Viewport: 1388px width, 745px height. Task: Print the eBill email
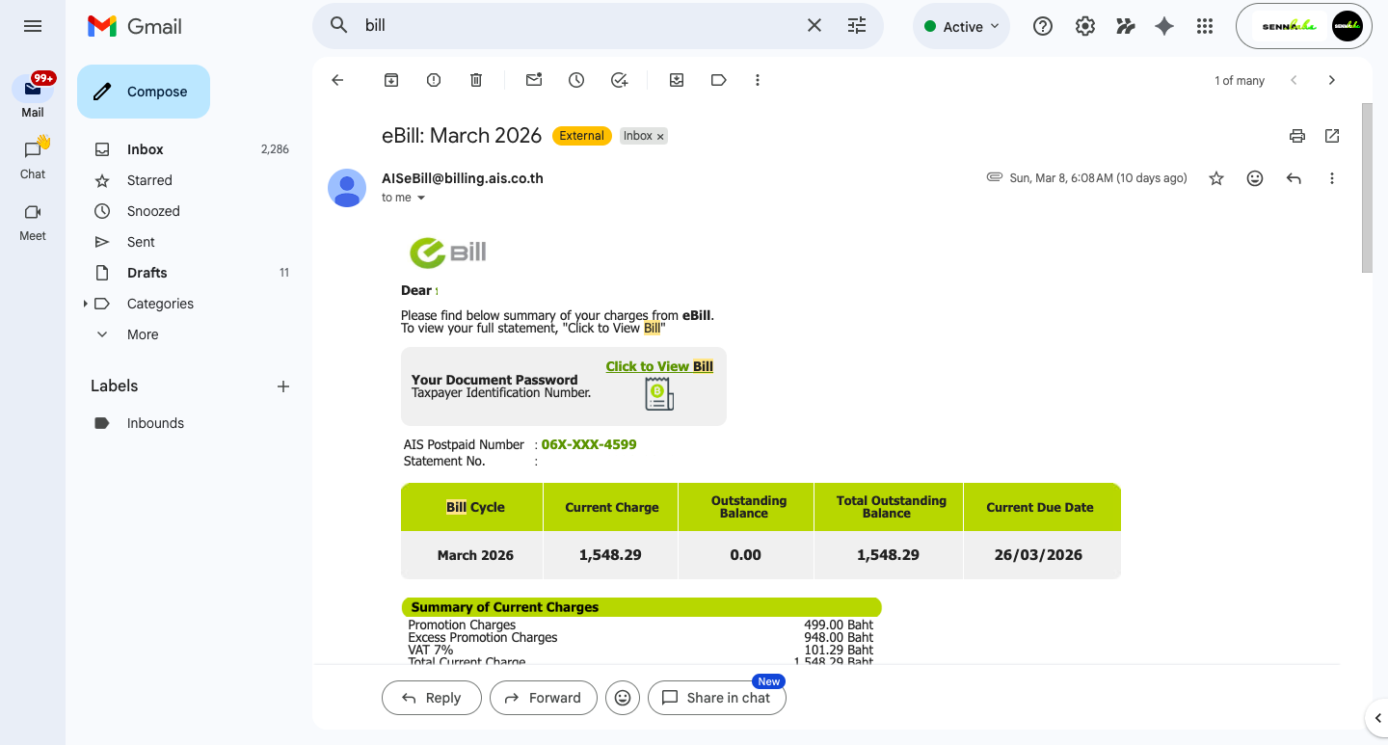point(1297,136)
